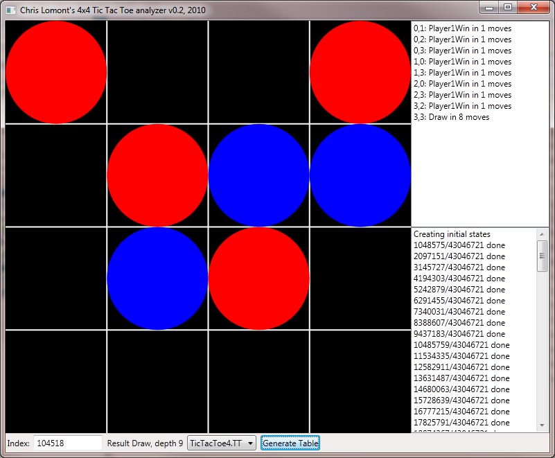555x458 pixels.
Task: Choose the '2,0: Player1Win in 1 moves' entry
Action: (462, 84)
